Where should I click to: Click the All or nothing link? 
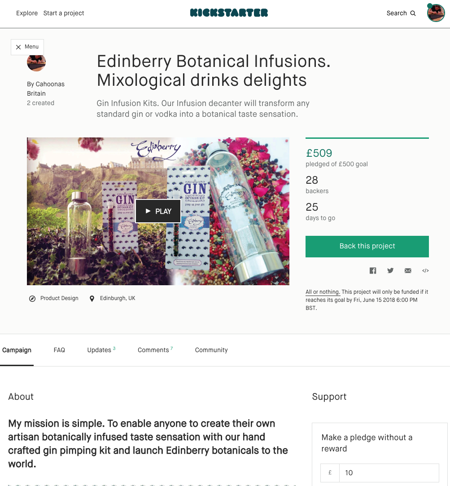point(323,292)
